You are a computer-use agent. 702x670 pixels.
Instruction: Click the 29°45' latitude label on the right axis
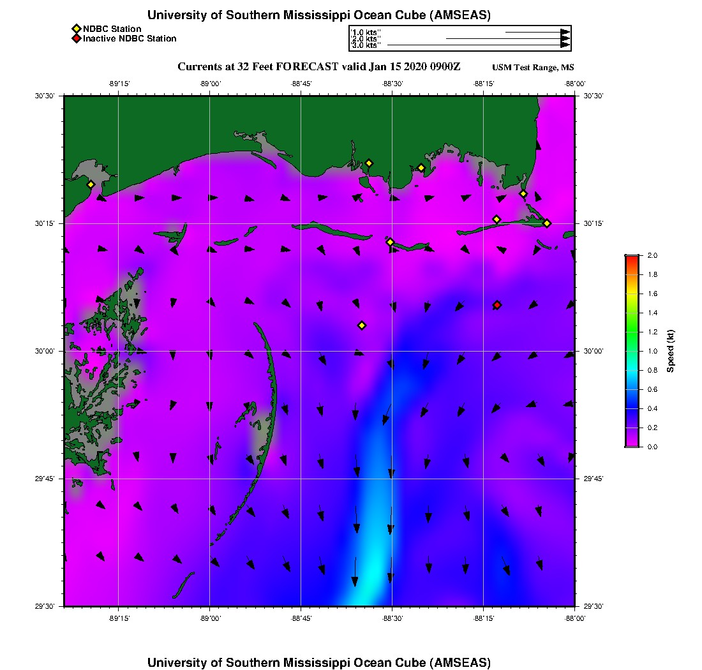(x=594, y=479)
